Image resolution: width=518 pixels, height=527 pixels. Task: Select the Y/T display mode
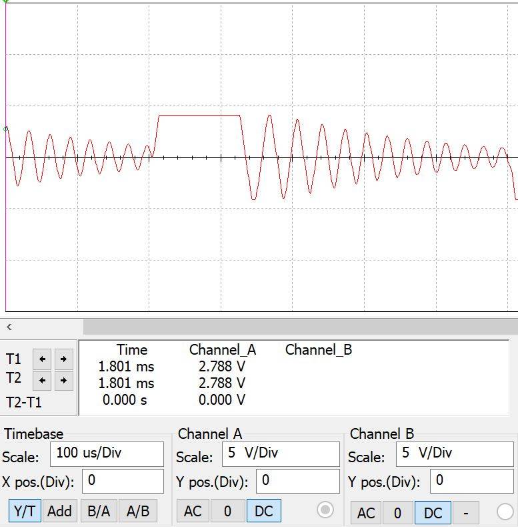pos(25,511)
